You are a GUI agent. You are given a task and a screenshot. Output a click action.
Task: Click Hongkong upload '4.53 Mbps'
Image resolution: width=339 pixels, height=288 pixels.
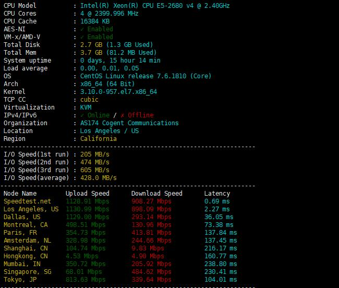82,256
